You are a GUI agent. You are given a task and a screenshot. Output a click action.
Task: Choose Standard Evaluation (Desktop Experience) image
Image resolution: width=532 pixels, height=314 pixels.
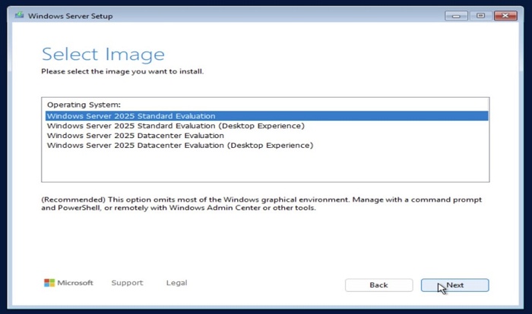[267, 126]
